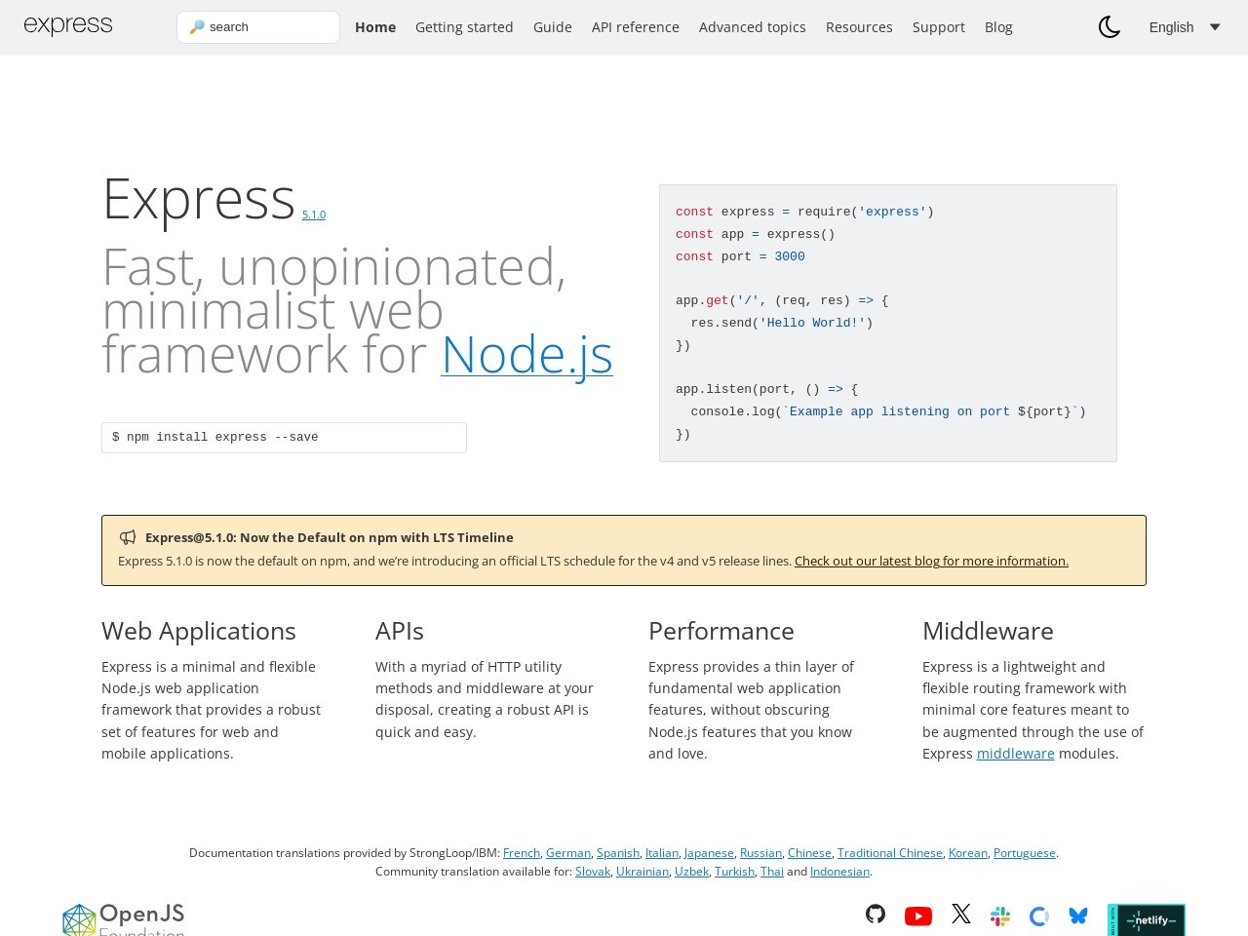Viewport: 1248px width, 936px height.
Task: Open the Turkish community translation link
Action: [734, 872]
